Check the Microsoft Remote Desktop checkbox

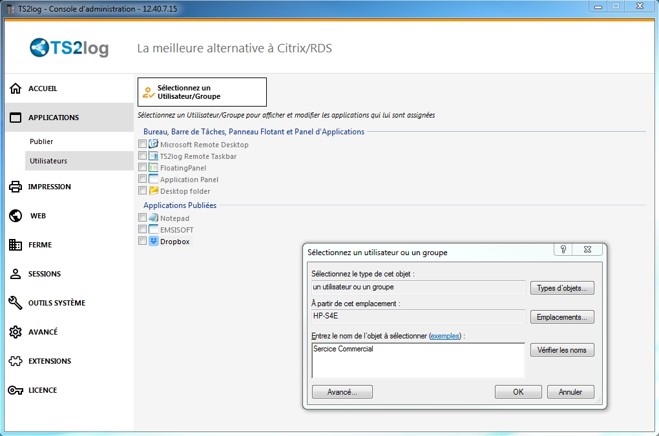[143, 144]
